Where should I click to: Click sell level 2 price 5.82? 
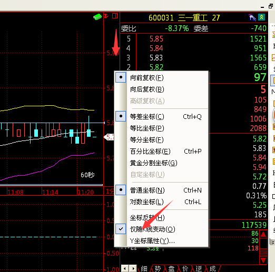[x=156, y=67]
